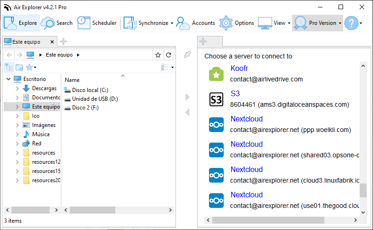
Task: Open the Accounts manager
Action: (x=196, y=23)
